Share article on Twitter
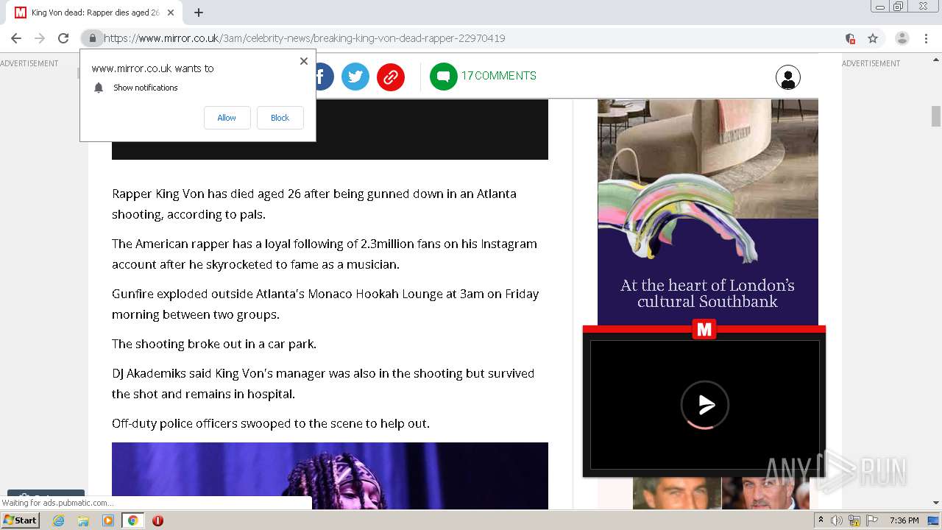Image resolution: width=942 pixels, height=530 pixels. pyautogui.click(x=355, y=77)
